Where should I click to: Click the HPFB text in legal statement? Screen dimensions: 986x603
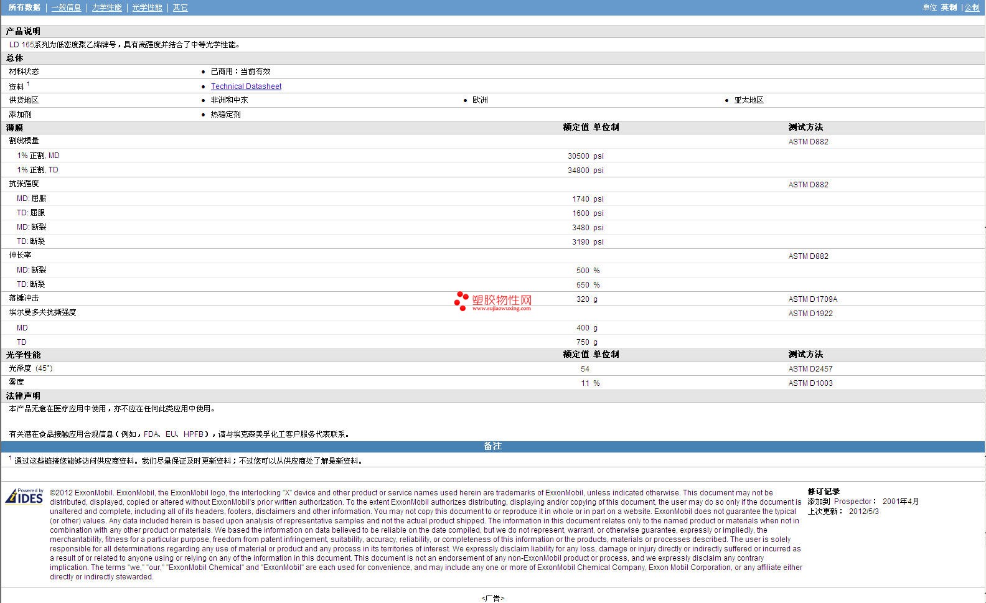pos(193,434)
